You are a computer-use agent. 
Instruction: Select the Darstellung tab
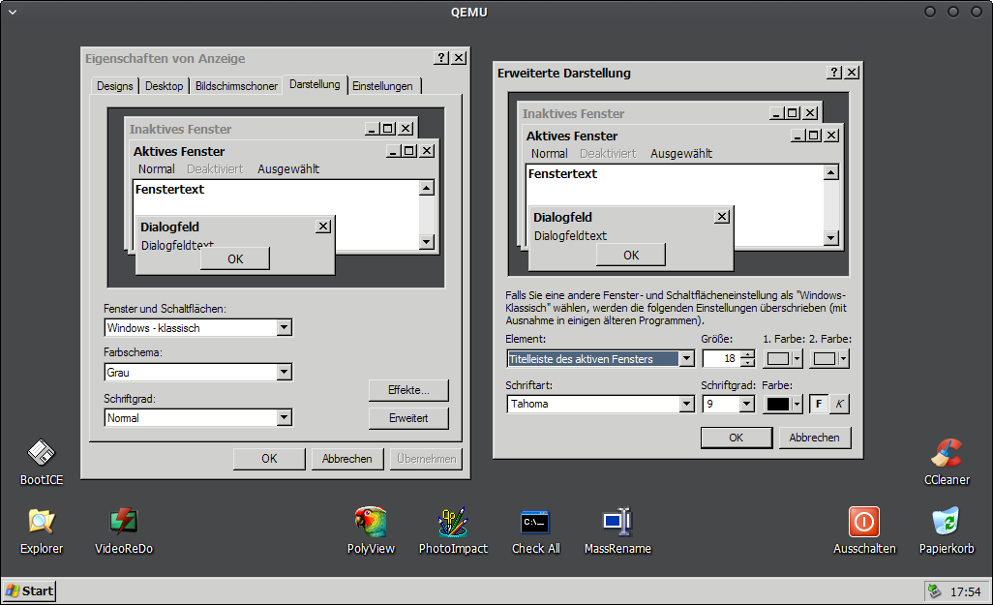[x=315, y=84]
